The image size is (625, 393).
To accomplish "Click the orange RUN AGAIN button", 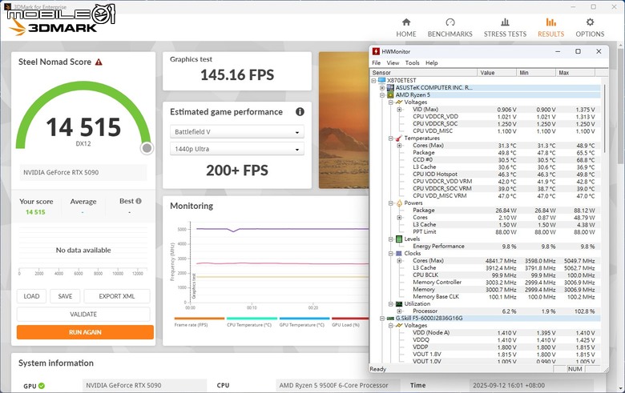I will tap(85, 332).
